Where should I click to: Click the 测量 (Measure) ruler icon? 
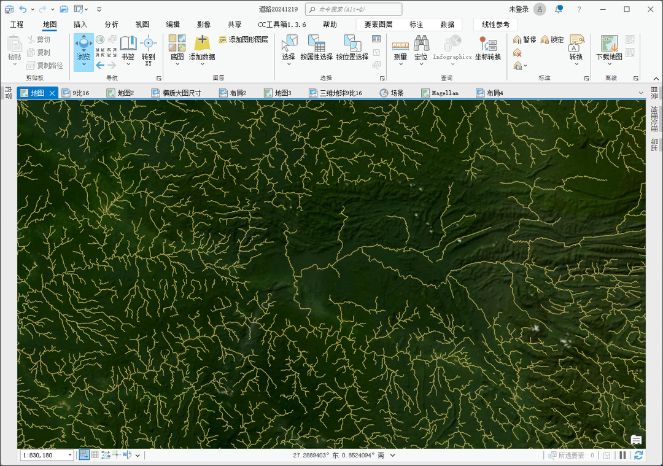tap(400, 45)
